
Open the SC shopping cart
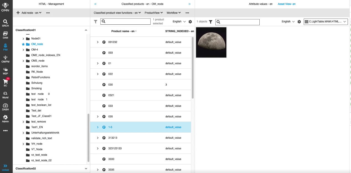click(x=6, y=83)
